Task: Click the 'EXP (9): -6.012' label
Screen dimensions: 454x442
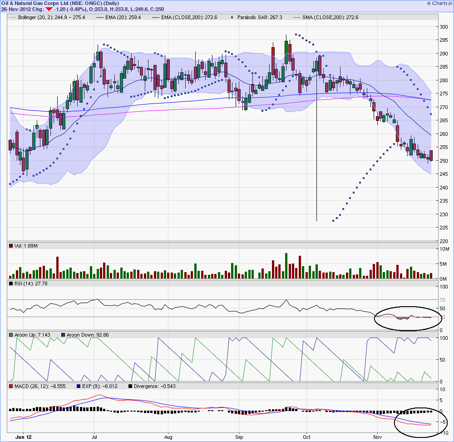Action: 100,386
